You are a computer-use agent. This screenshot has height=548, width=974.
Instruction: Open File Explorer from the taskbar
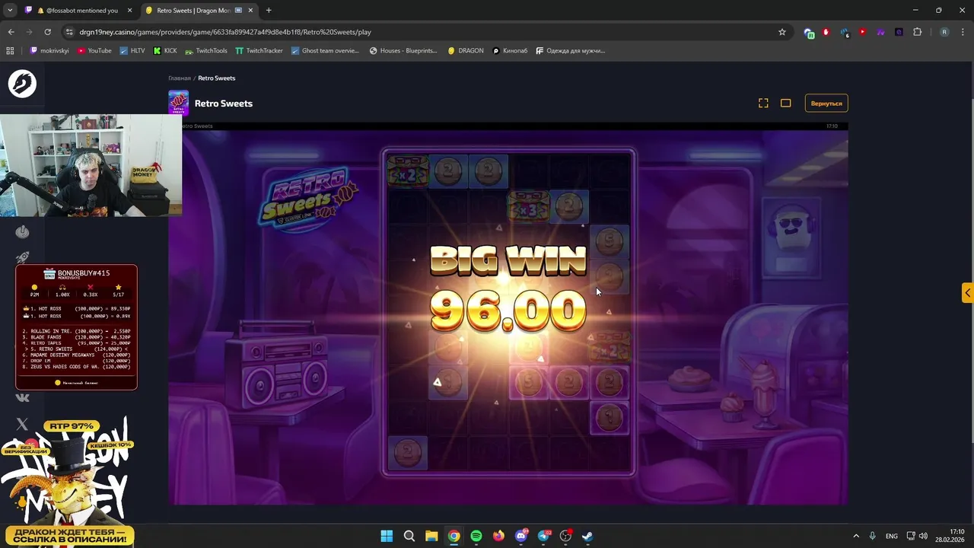click(x=431, y=536)
